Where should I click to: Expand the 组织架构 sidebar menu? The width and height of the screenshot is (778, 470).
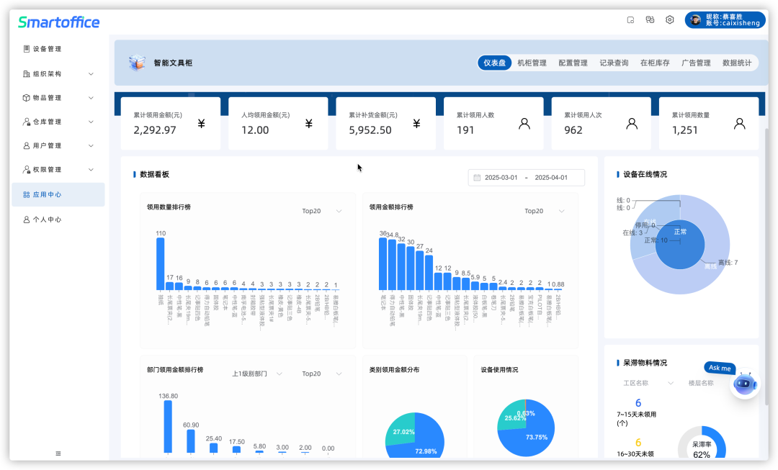(91, 74)
